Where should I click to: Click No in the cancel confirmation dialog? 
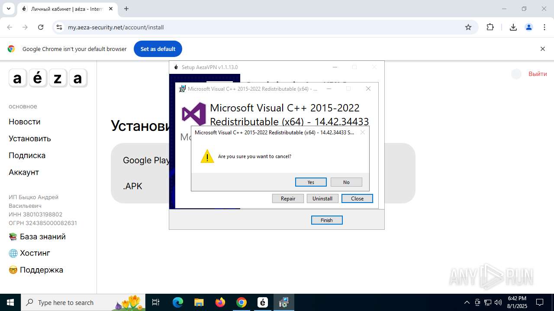coord(346,182)
